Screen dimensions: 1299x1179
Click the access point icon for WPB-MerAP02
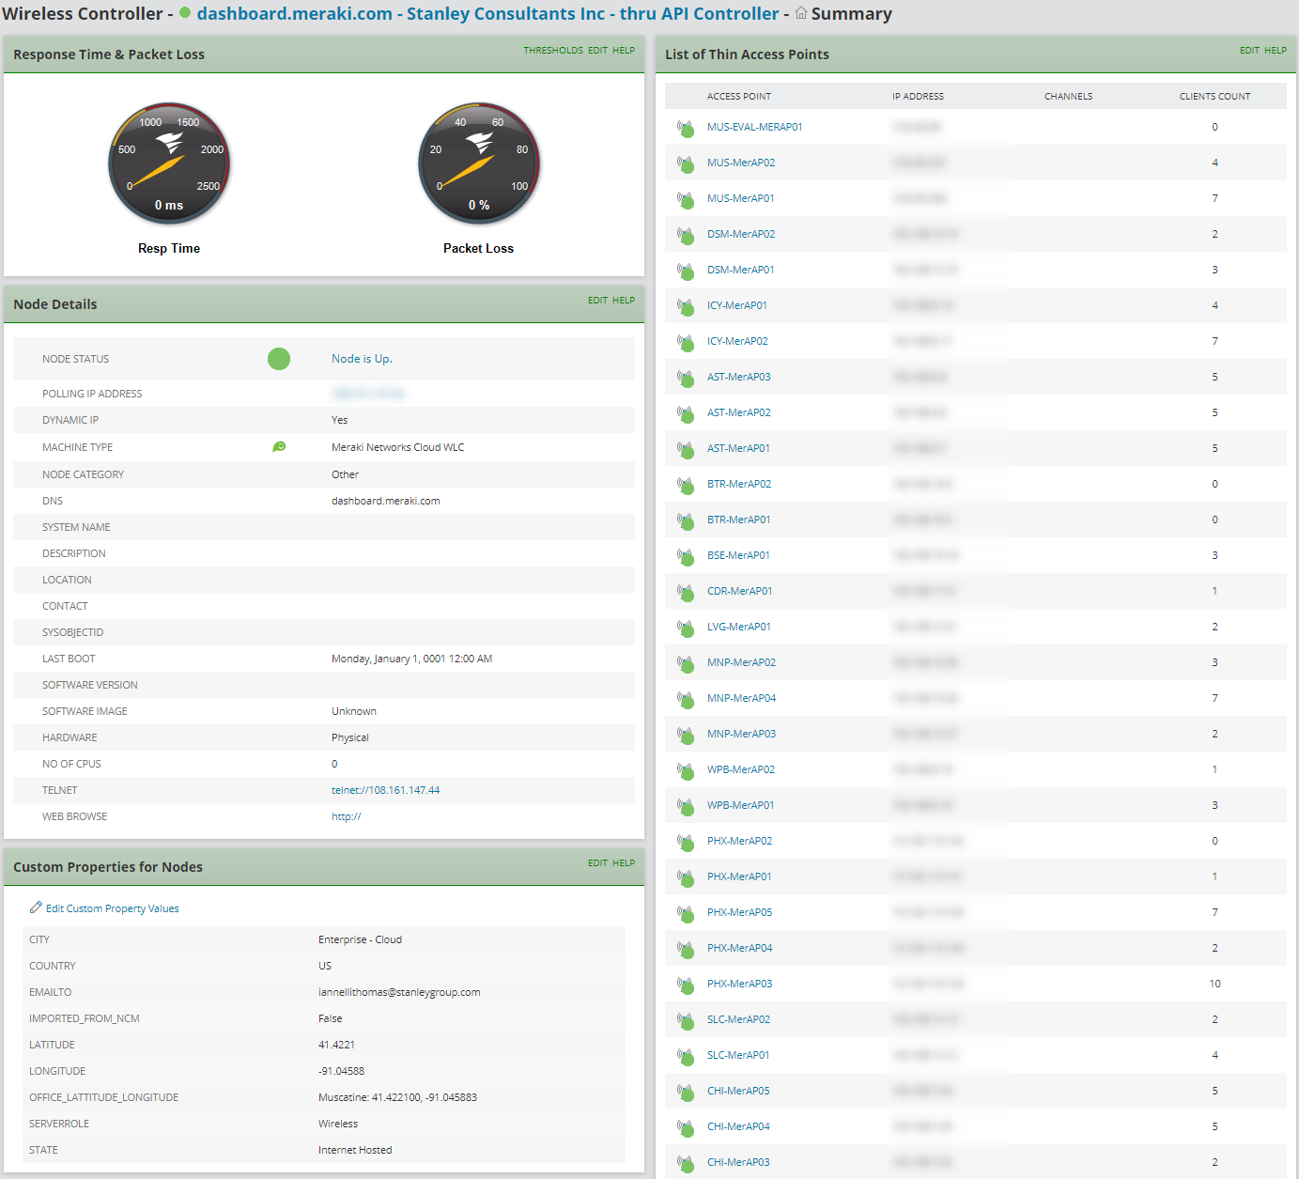686,770
